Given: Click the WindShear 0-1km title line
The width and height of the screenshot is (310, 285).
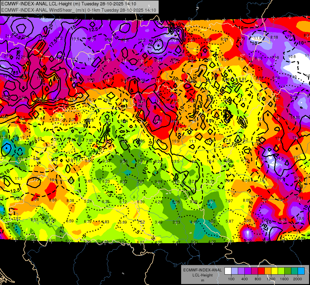Looking at the screenshot, I should tap(79, 10).
